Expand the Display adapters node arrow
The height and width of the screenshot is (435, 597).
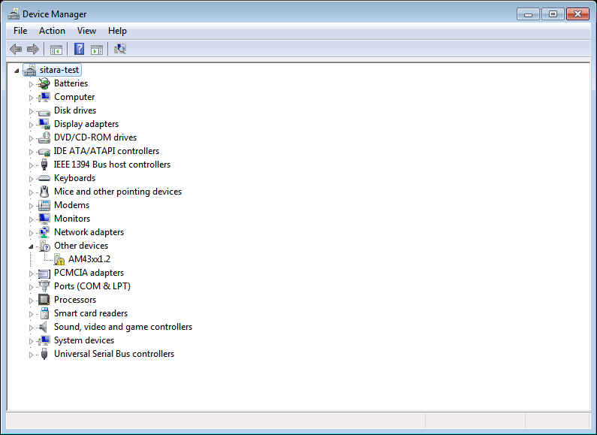[x=32, y=125]
